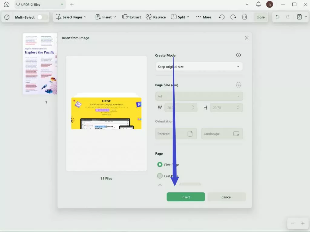Open the user account avatar
This screenshot has width=310, height=232.
(269, 4)
